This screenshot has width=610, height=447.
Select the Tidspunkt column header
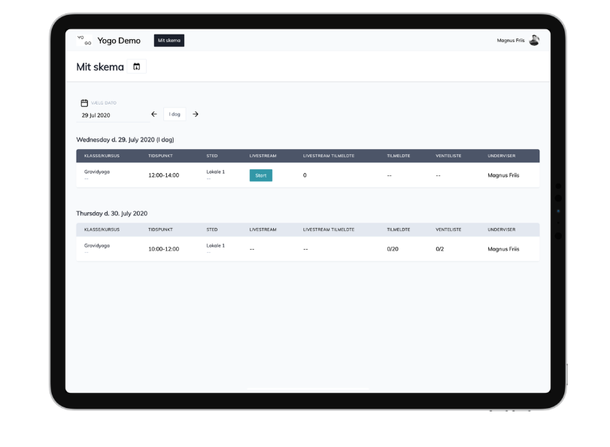pyautogui.click(x=159, y=156)
